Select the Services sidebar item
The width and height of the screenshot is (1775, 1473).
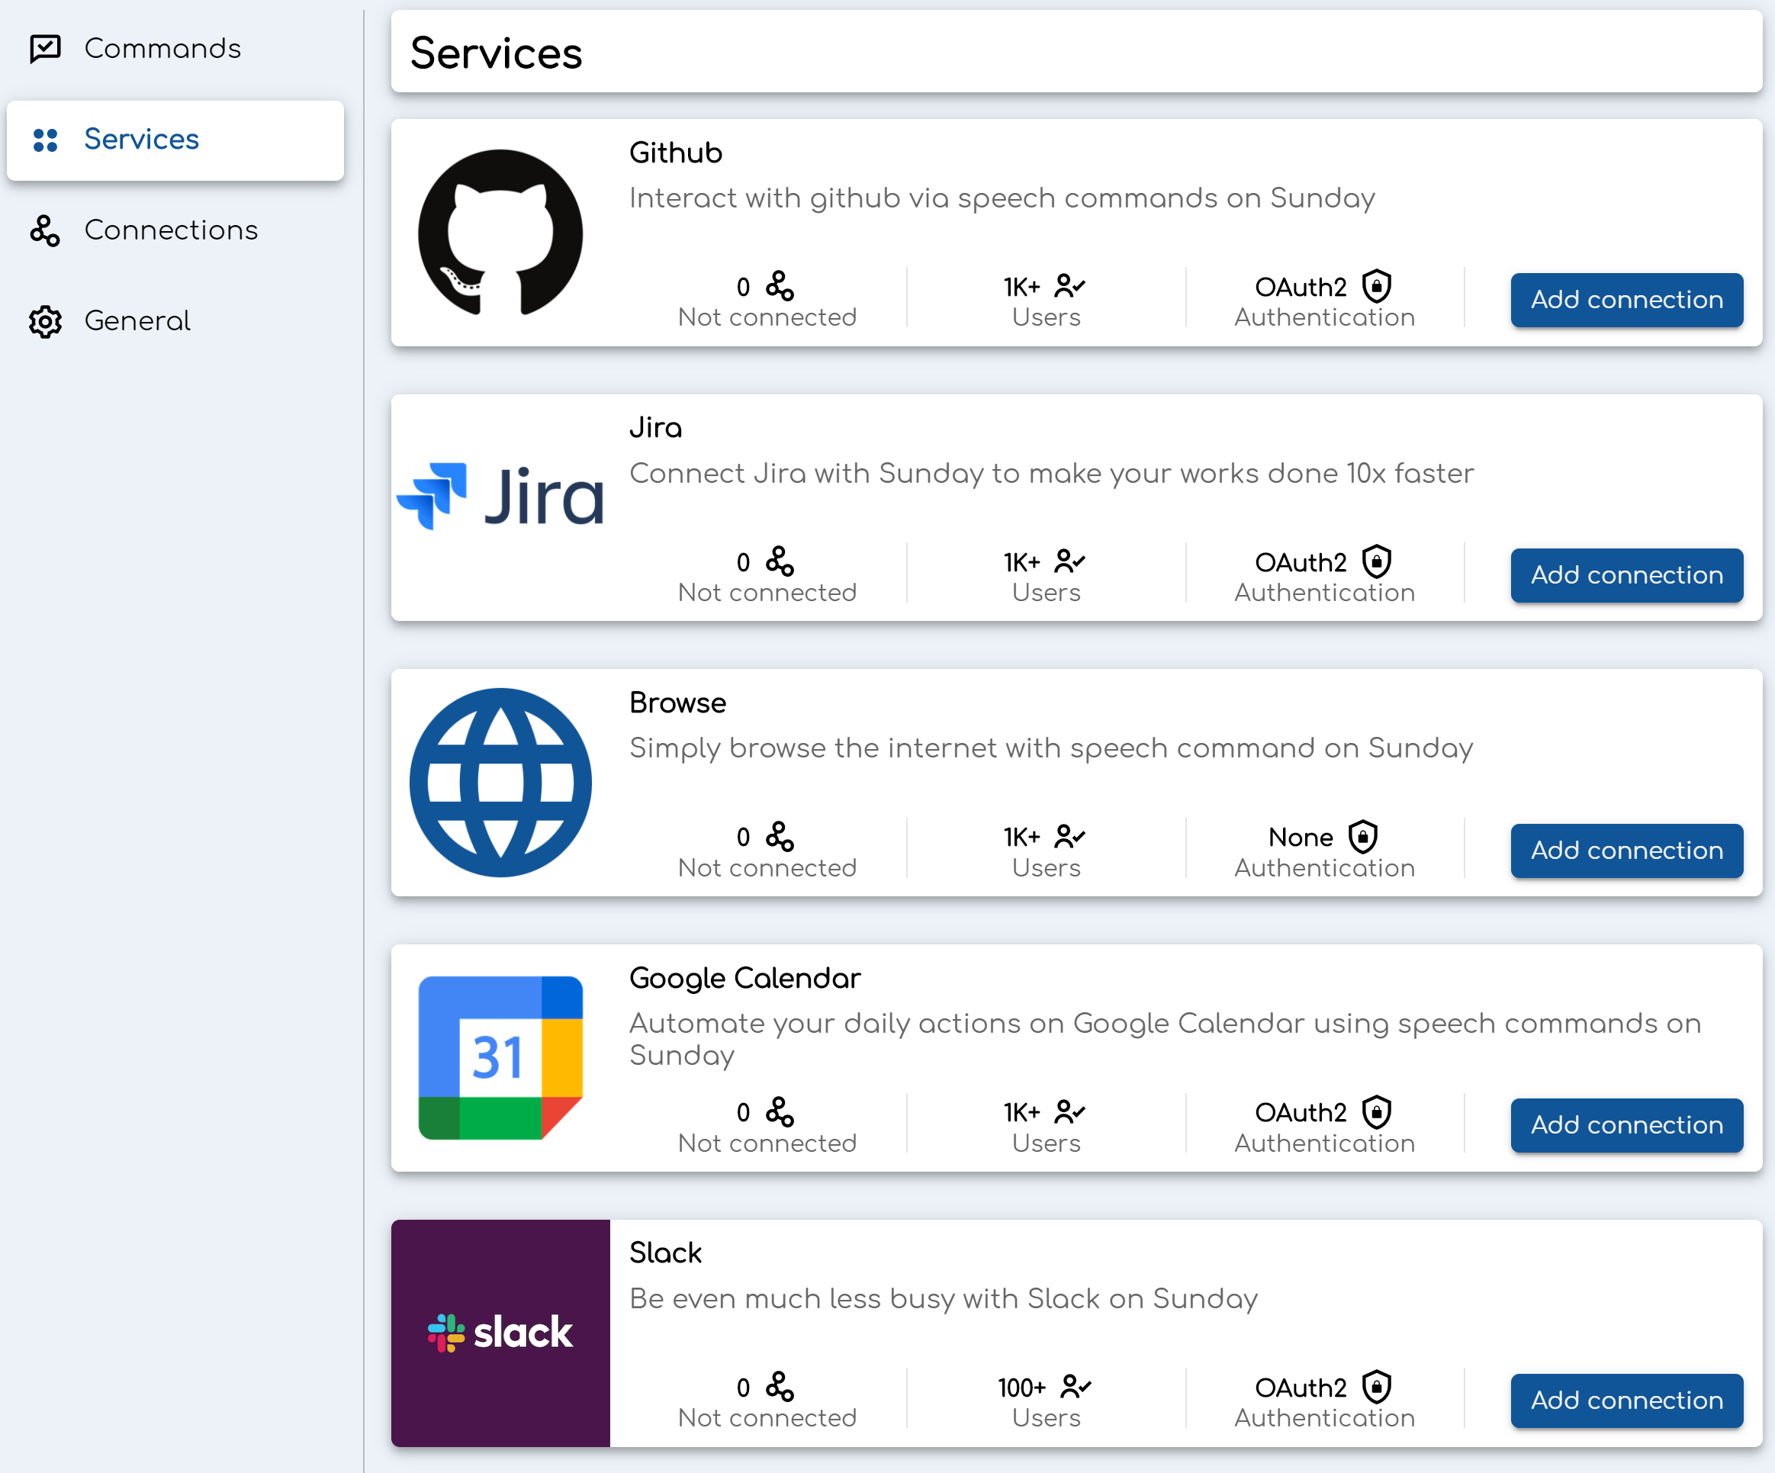pyautogui.click(x=141, y=139)
